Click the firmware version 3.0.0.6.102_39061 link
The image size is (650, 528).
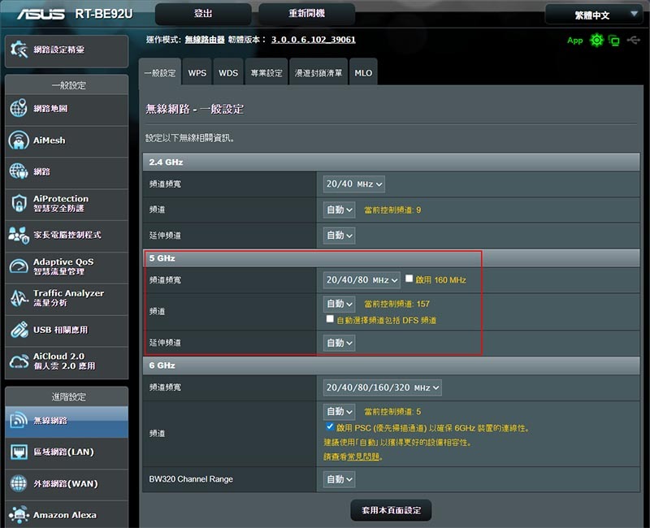point(313,39)
